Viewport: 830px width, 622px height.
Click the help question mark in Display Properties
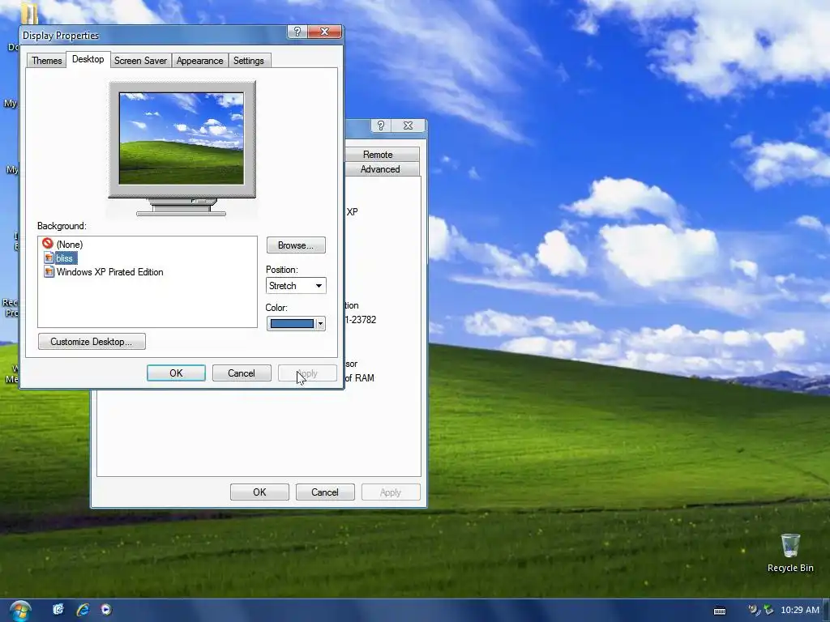[x=297, y=32]
